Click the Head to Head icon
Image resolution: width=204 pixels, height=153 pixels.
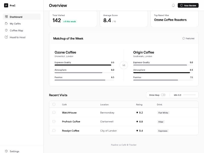(6, 37)
